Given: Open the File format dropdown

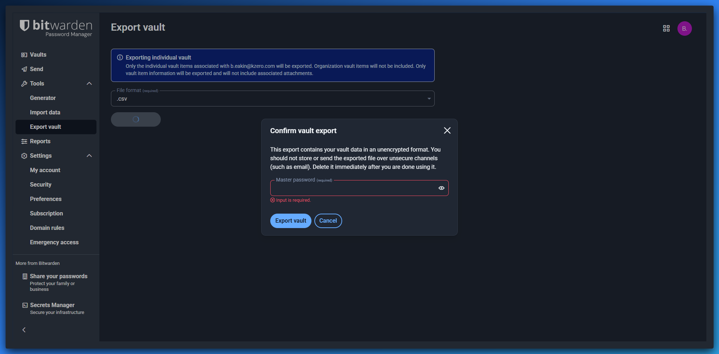Looking at the screenshot, I should click(x=272, y=99).
